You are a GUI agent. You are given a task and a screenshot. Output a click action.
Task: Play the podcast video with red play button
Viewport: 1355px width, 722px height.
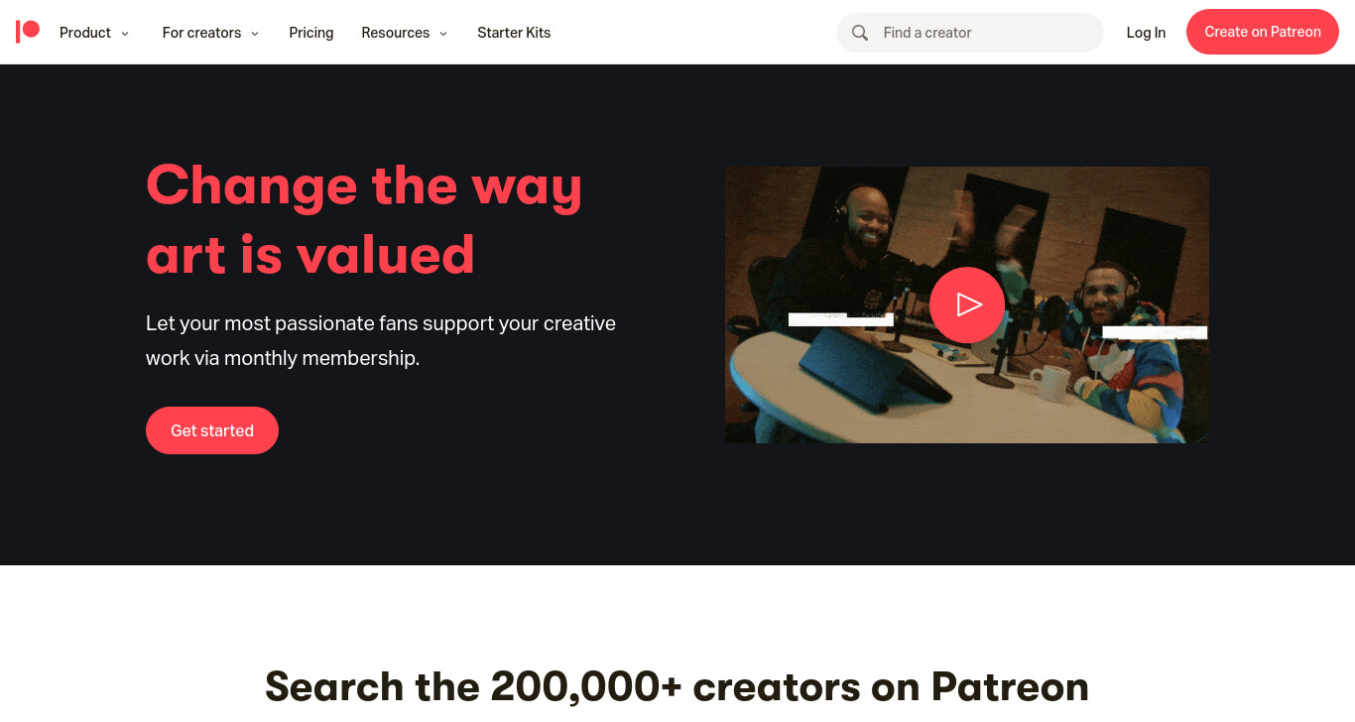967,304
